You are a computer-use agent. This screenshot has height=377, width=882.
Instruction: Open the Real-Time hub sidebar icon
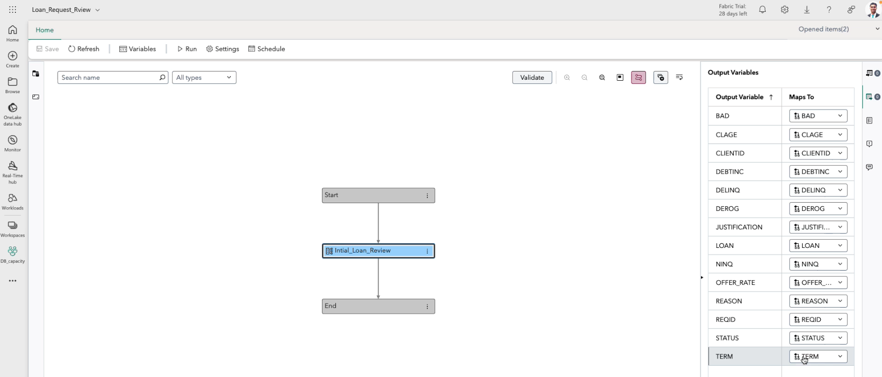[x=12, y=172]
